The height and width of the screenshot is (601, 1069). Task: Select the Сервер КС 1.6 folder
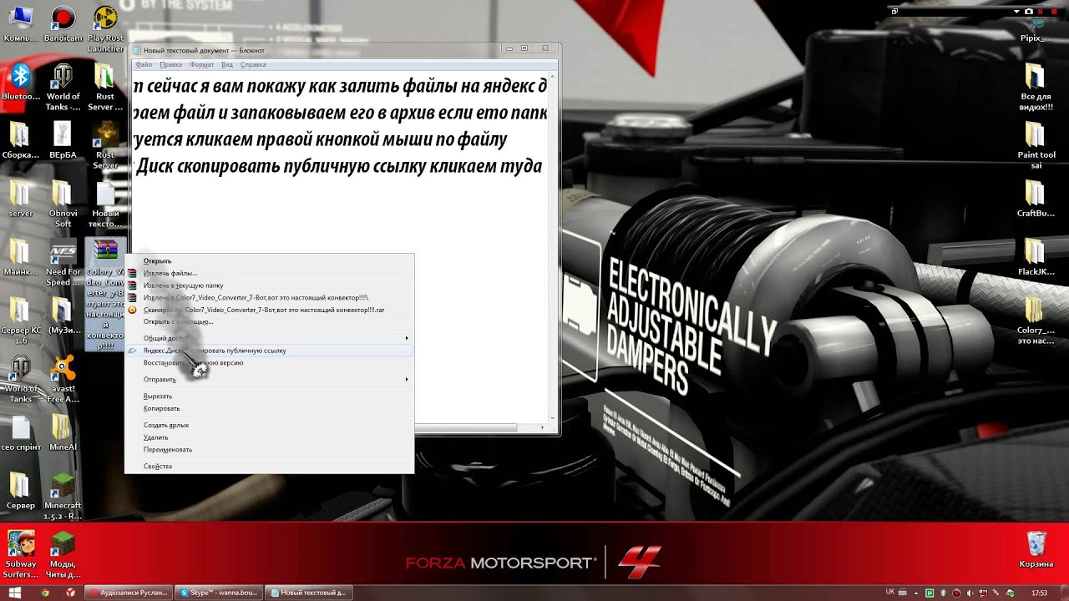point(20,321)
